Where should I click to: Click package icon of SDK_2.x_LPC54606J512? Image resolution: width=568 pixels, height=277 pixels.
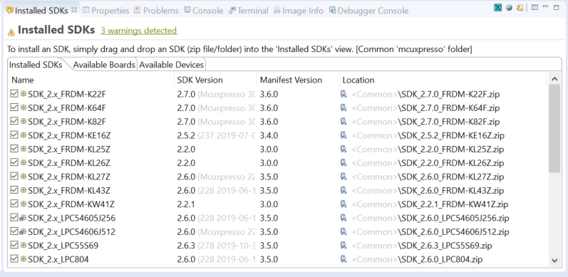[24, 231]
